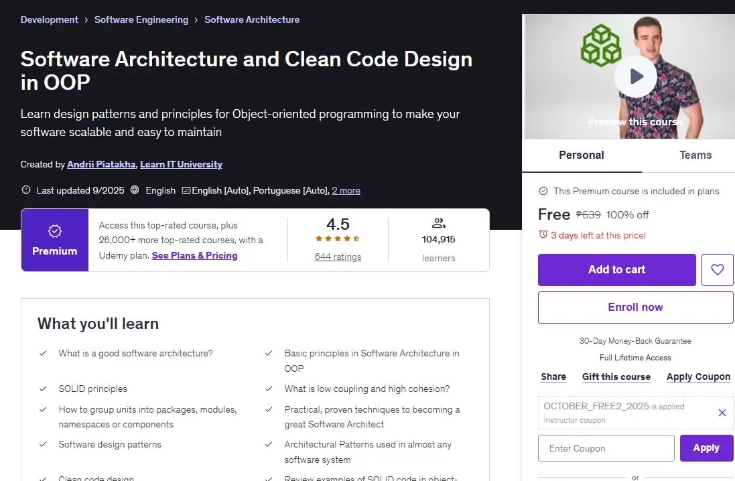Click the Share button
Screen dimensions: 735x481
(553, 377)
